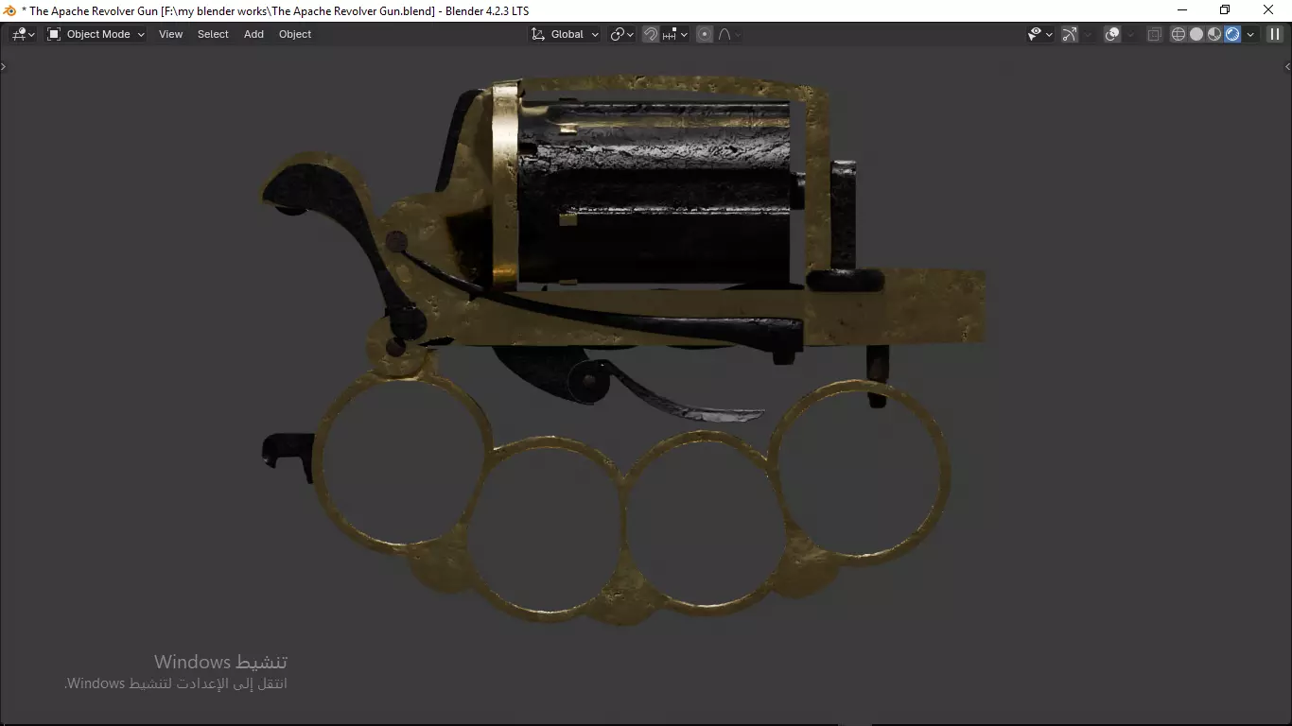Expand the sidebar with right edge arrow
The width and height of the screenshot is (1292, 726).
(x=1287, y=67)
